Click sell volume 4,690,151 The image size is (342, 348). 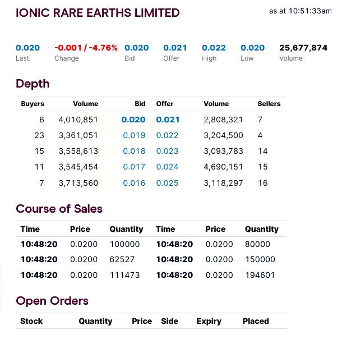pos(223,167)
